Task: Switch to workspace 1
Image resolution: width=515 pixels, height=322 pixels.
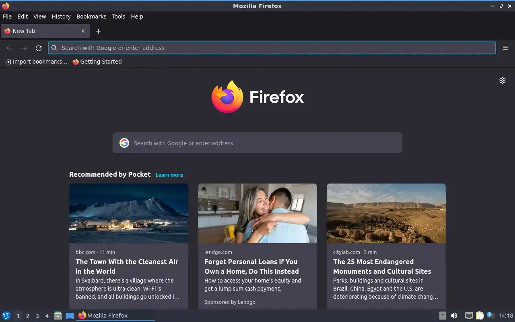Action: (x=18, y=316)
